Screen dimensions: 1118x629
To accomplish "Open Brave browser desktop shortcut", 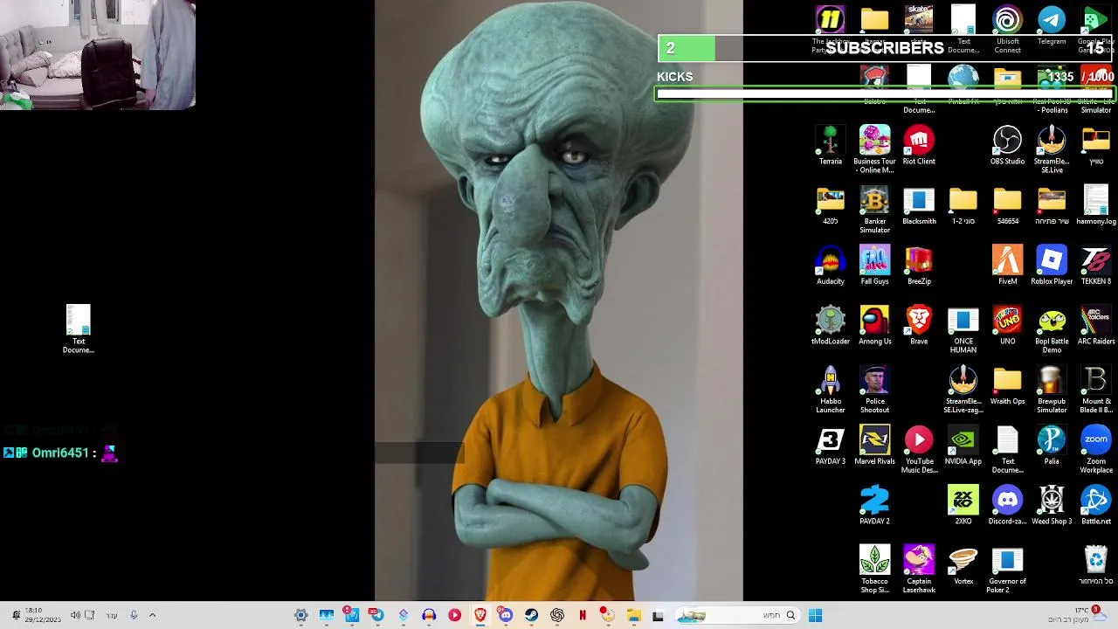I will coord(919,326).
